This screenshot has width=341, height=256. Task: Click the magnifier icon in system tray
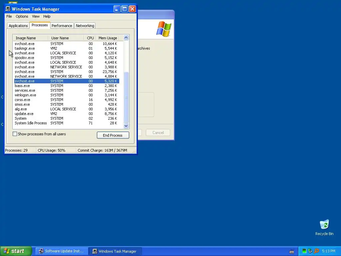point(316,251)
